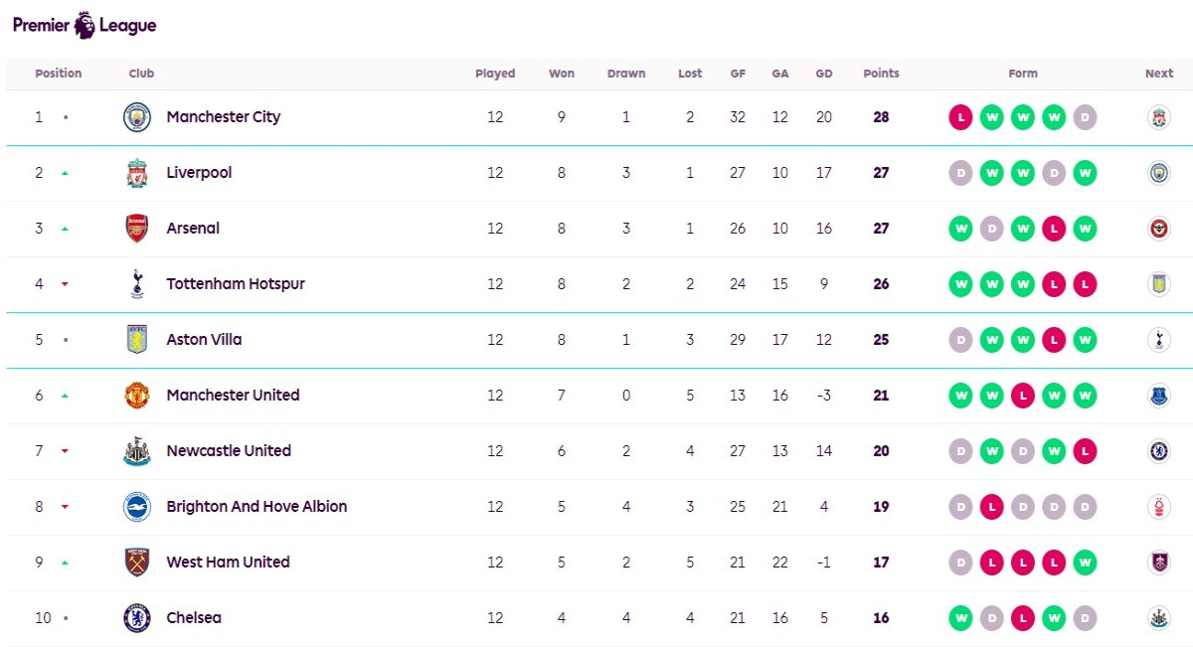Open Aston Villa's next fixture crest

tap(1158, 340)
